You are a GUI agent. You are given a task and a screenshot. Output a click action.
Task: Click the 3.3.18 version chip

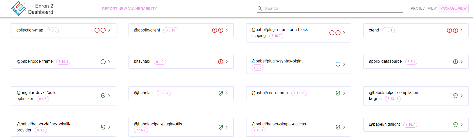(170, 30)
